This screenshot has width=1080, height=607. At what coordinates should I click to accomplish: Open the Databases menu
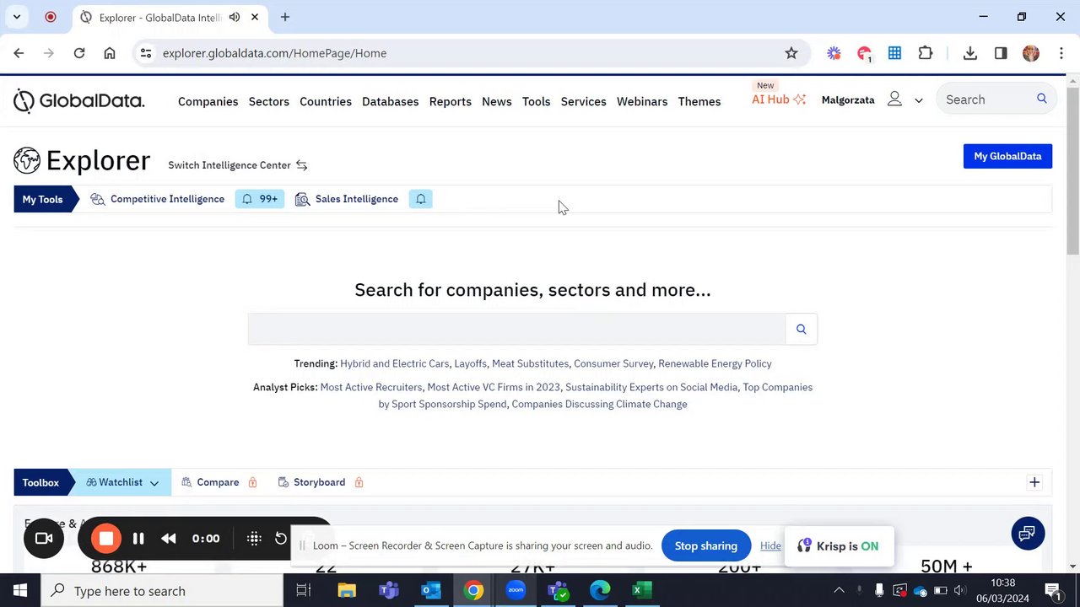391,101
